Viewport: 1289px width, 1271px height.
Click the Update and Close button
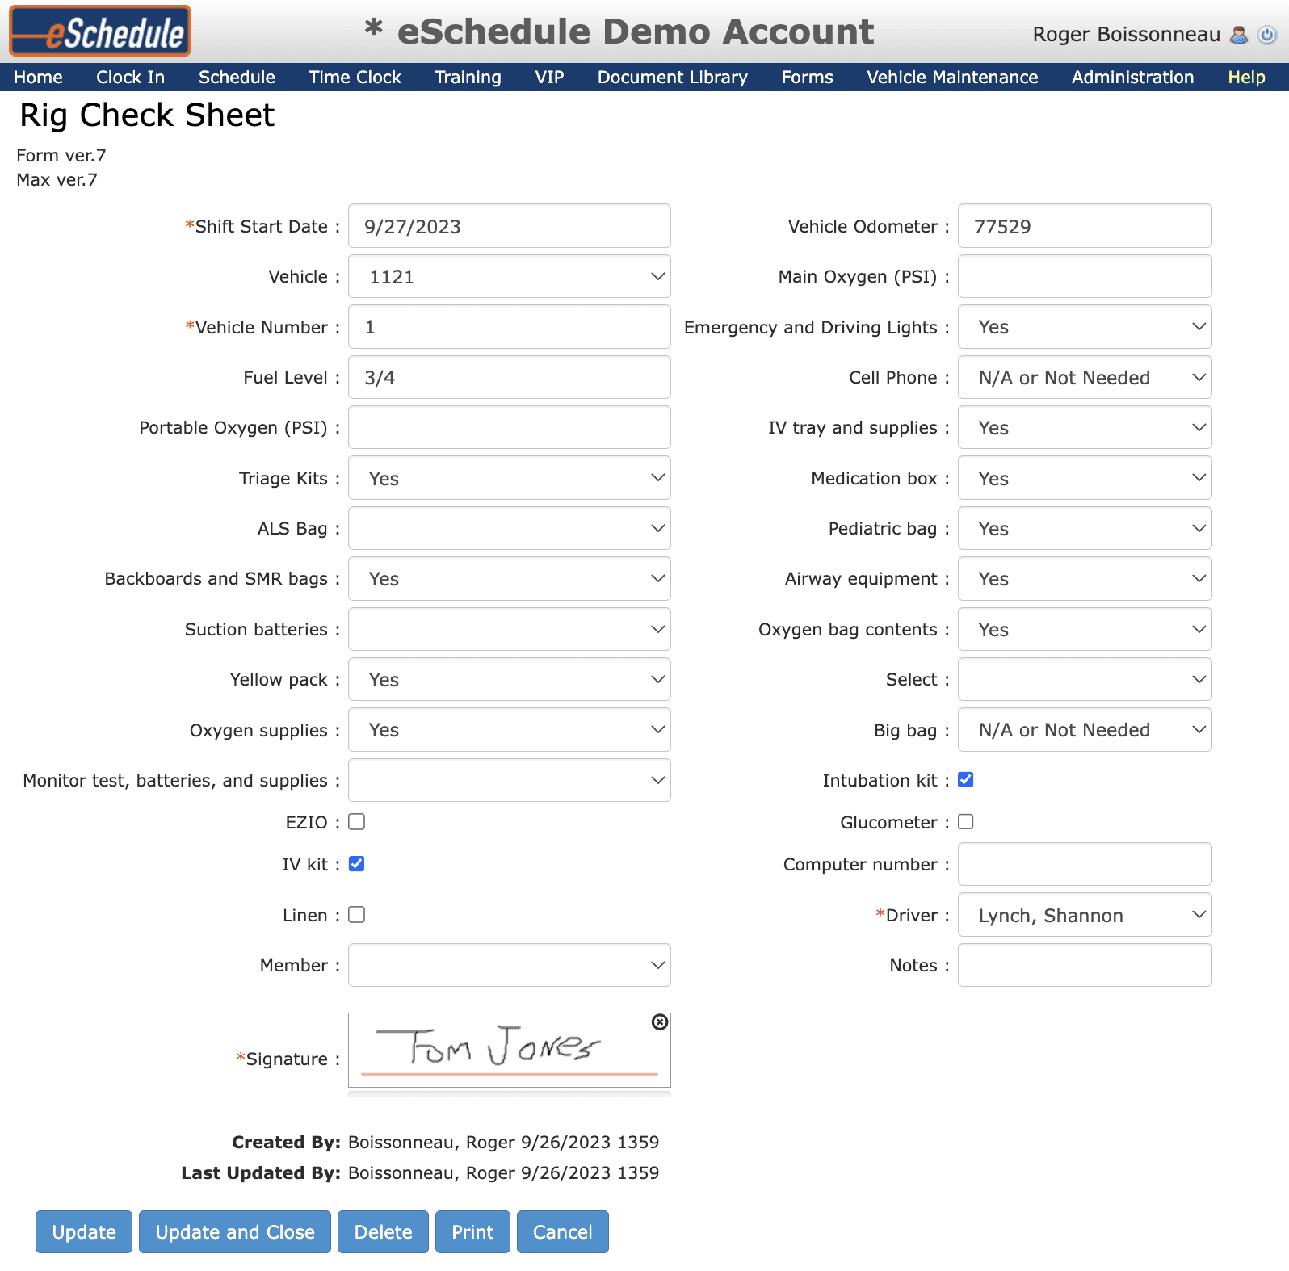click(x=235, y=1232)
